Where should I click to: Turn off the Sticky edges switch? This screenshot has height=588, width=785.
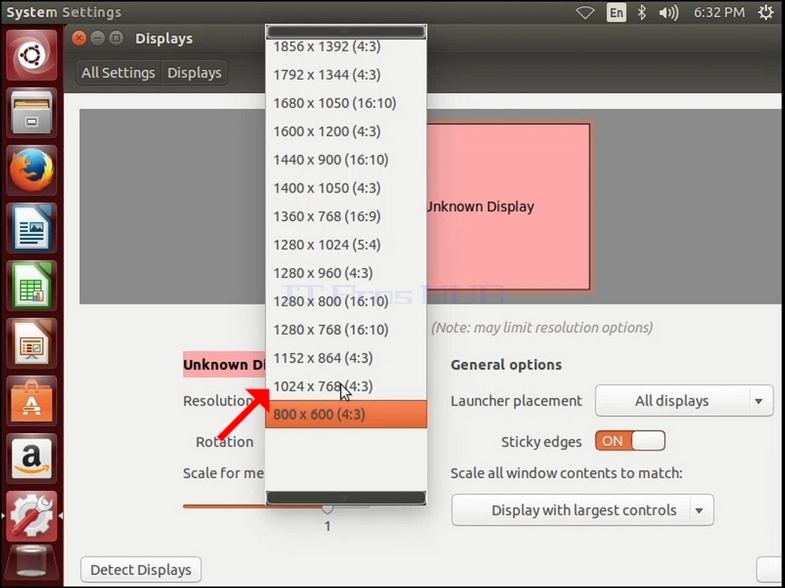tap(630, 441)
